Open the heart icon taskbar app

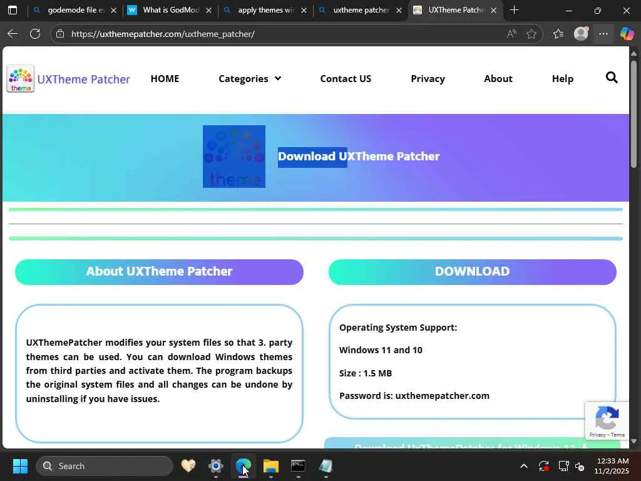click(188, 466)
